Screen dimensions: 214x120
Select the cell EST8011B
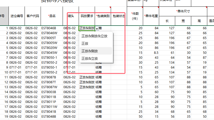[52, 97]
